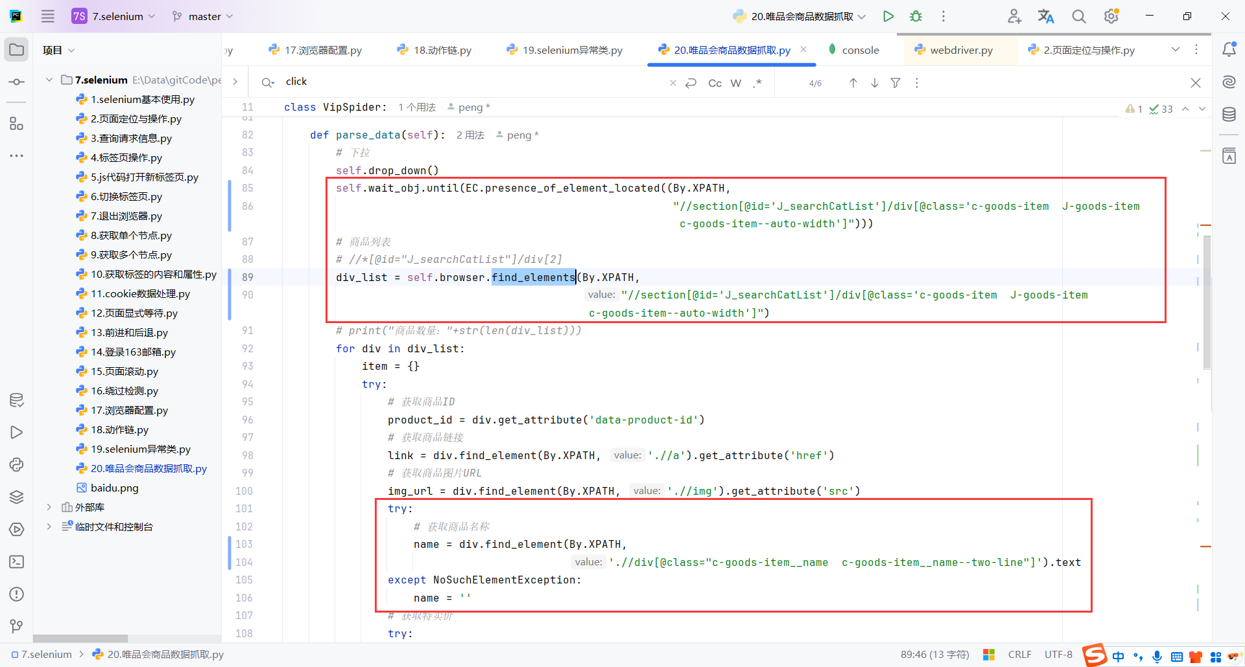Run the current configuration

888,16
